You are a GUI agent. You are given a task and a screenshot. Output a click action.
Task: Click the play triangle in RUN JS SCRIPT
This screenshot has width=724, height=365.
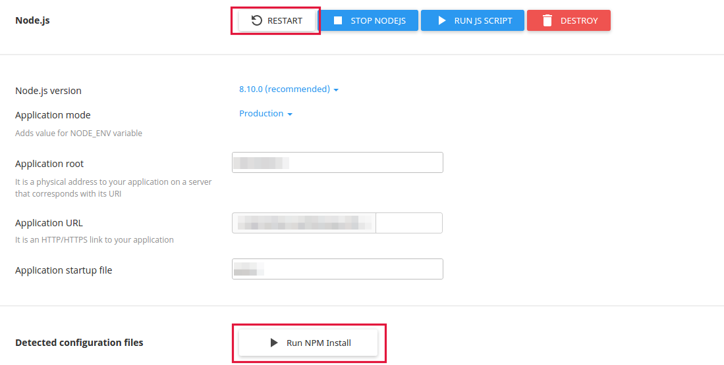click(442, 21)
